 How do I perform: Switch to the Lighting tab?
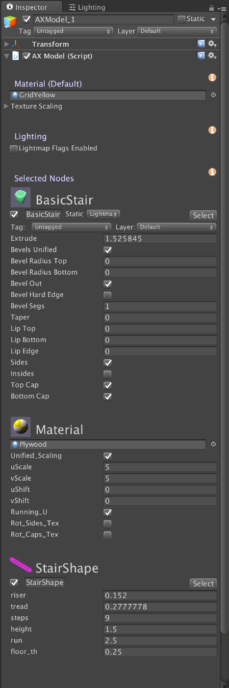click(x=87, y=7)
